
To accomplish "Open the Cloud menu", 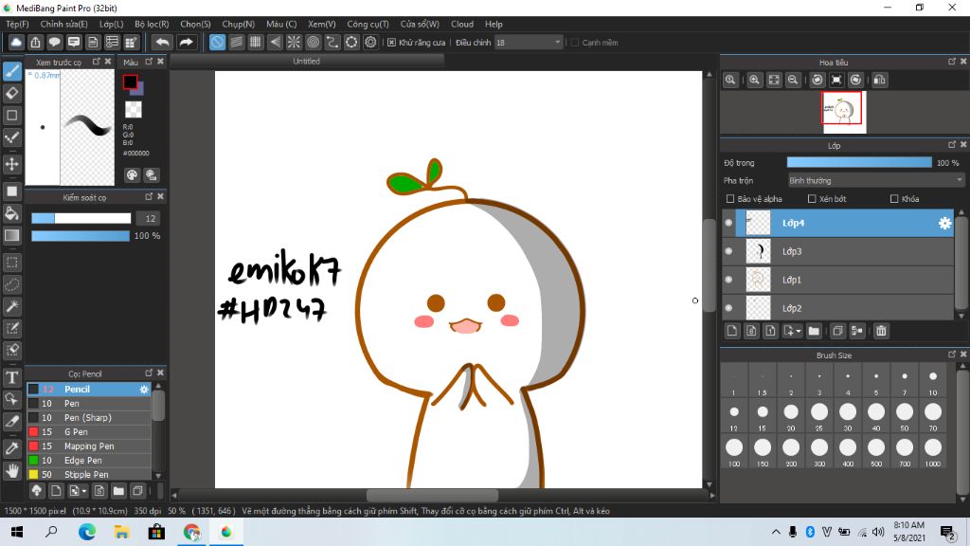I will coord(462,24).
